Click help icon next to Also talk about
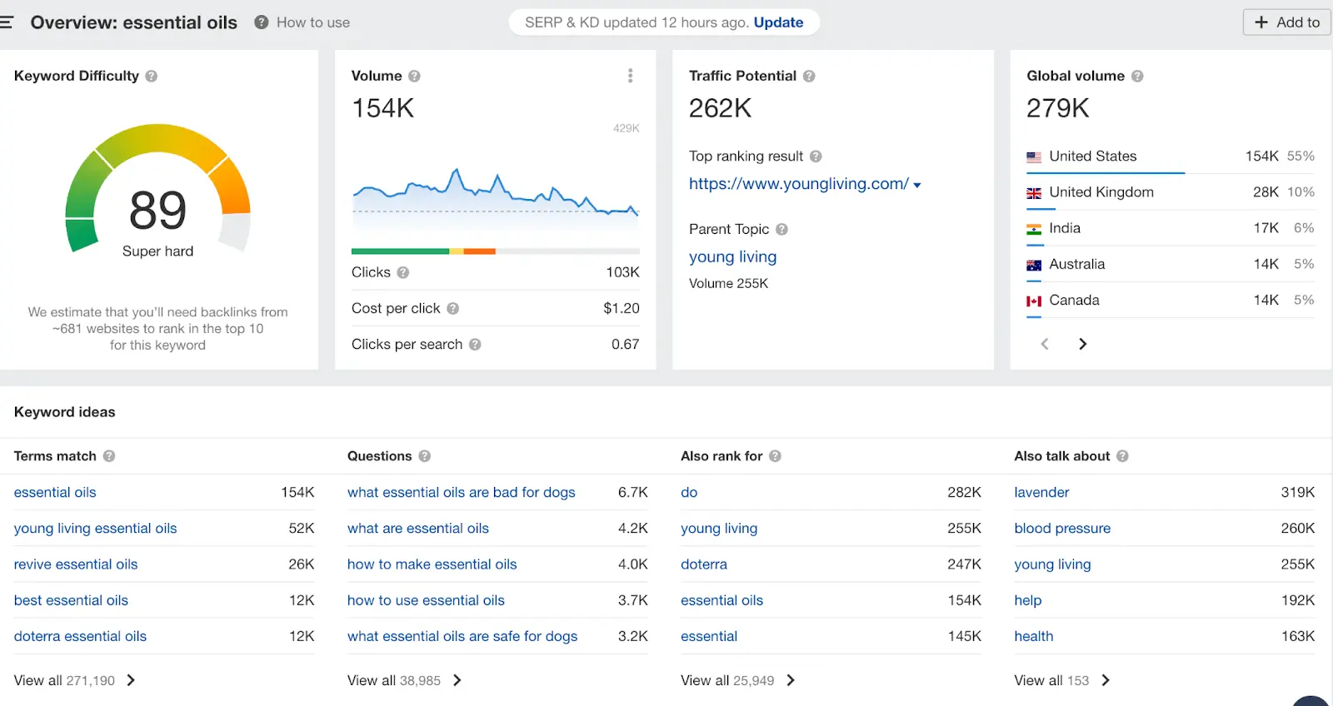Screen dimensions: 1333x706 pyautogui.click(x=1122, y=456)
